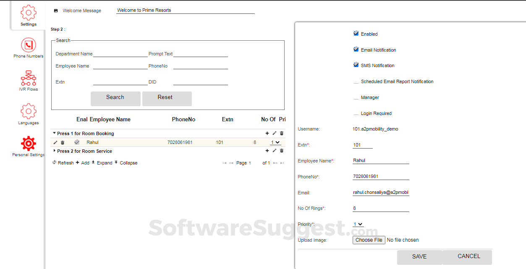The image size is (526, 269).
Task: Expand Press 2 for Room Service
Action: 55,151
